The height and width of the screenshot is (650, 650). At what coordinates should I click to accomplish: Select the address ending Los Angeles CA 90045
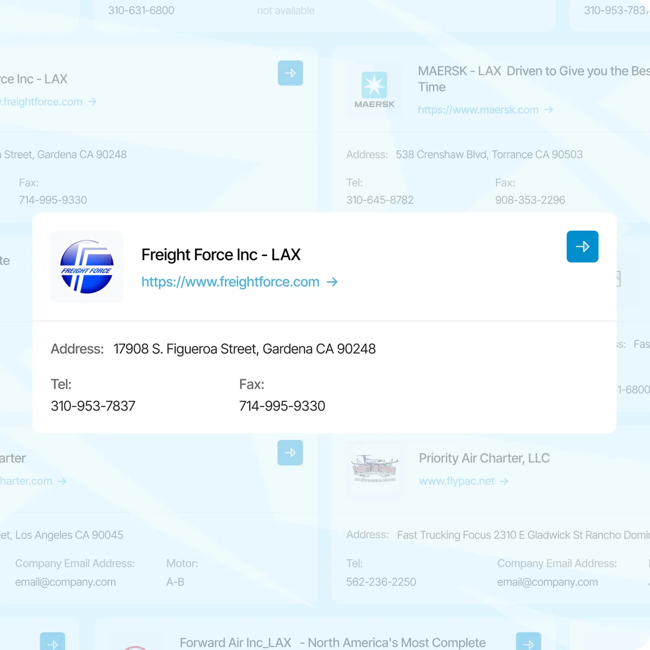62,535
